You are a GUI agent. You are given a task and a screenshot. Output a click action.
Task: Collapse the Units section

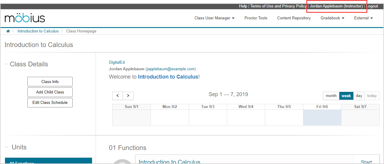[x=7, y=147]
